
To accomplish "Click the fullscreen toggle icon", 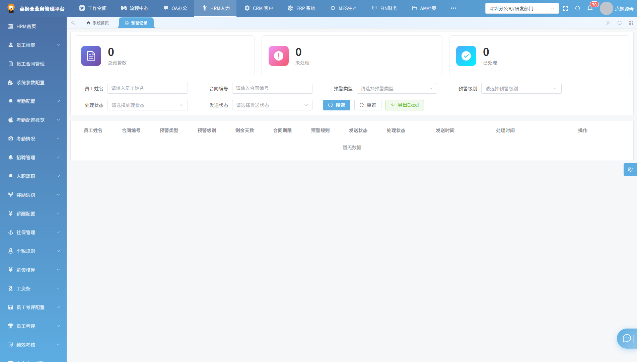I will 565,8.
